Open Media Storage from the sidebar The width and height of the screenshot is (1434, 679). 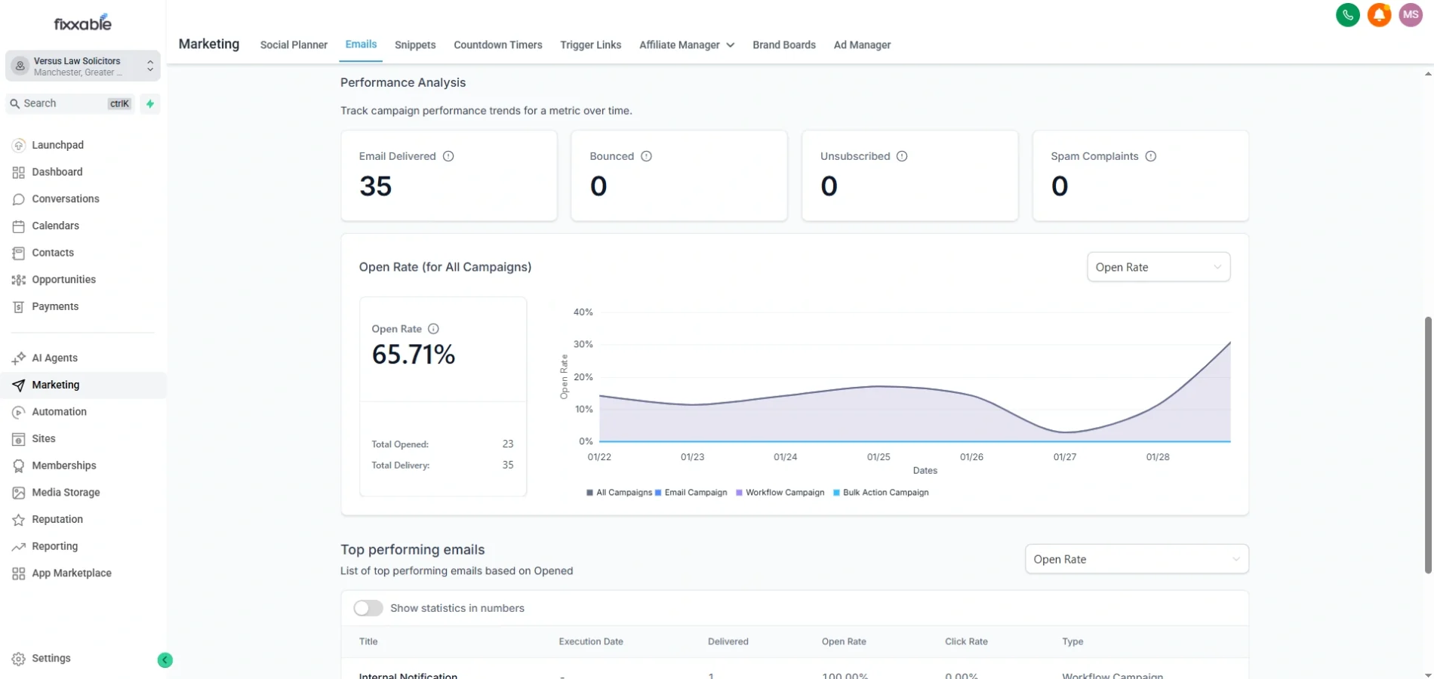tap(66, 492)
